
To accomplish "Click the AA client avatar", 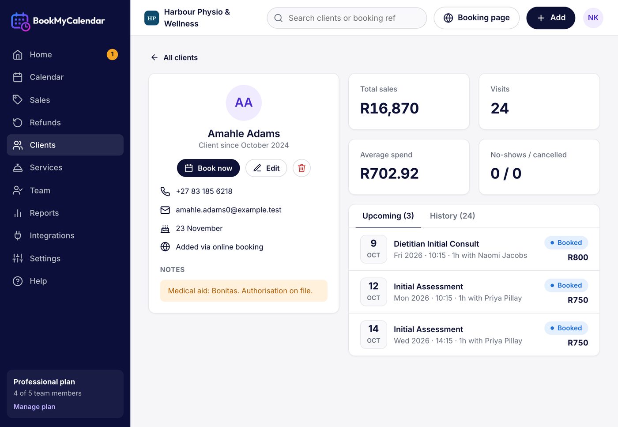I will pos(244,102).
